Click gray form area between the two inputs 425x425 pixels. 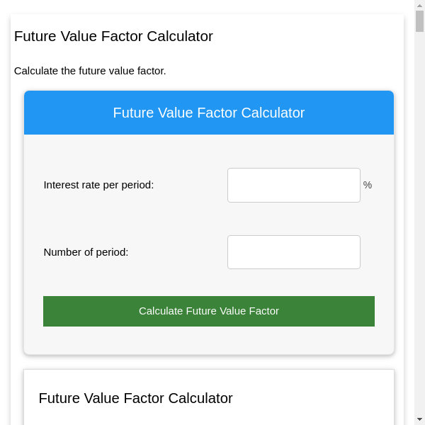tap(209, 218)
